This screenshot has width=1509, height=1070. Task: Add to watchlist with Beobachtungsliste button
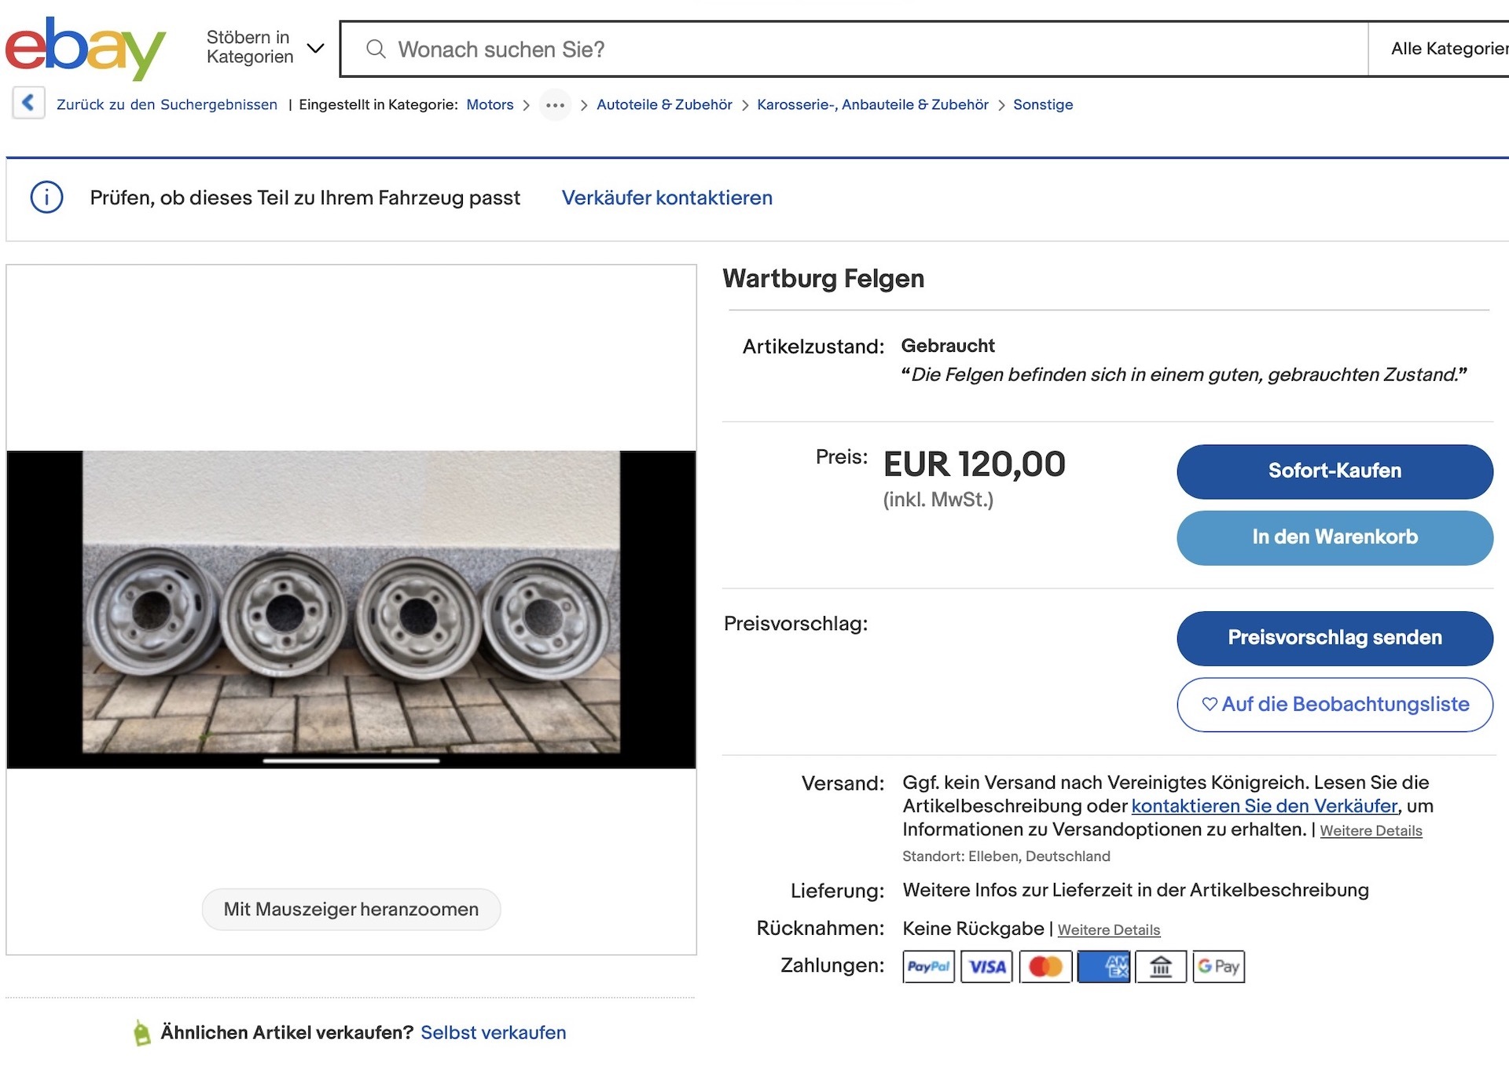1335,705
